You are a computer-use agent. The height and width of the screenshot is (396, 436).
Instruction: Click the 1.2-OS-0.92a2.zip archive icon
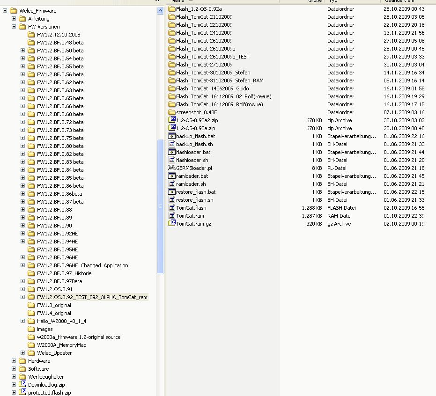(x=172, y=120)
